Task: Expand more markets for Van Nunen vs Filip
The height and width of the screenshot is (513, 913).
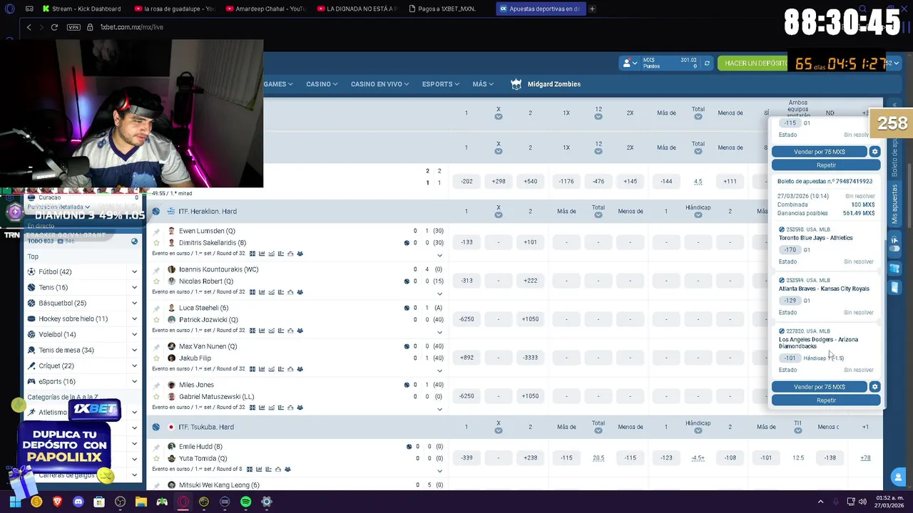Action: tap(439, 370)
